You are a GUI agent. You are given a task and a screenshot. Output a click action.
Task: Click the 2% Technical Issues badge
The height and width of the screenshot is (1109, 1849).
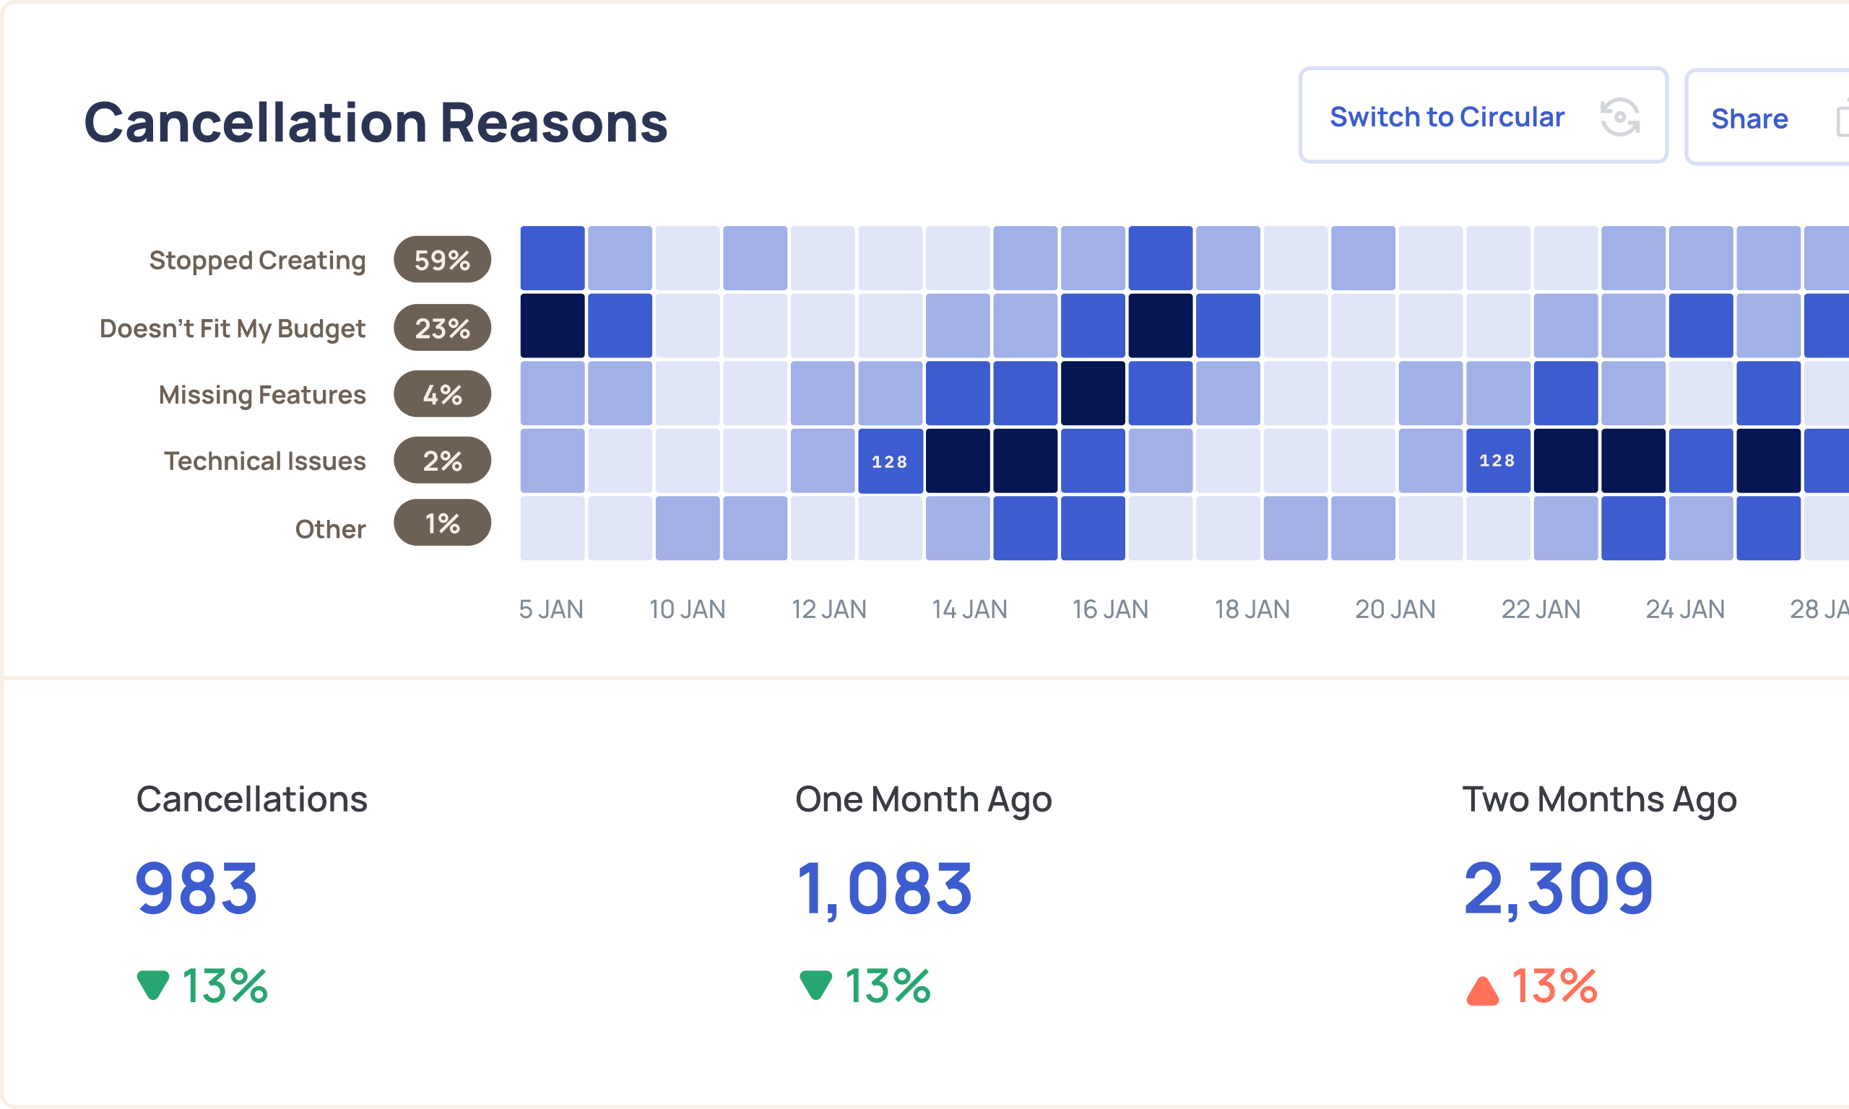coord(443,461)
